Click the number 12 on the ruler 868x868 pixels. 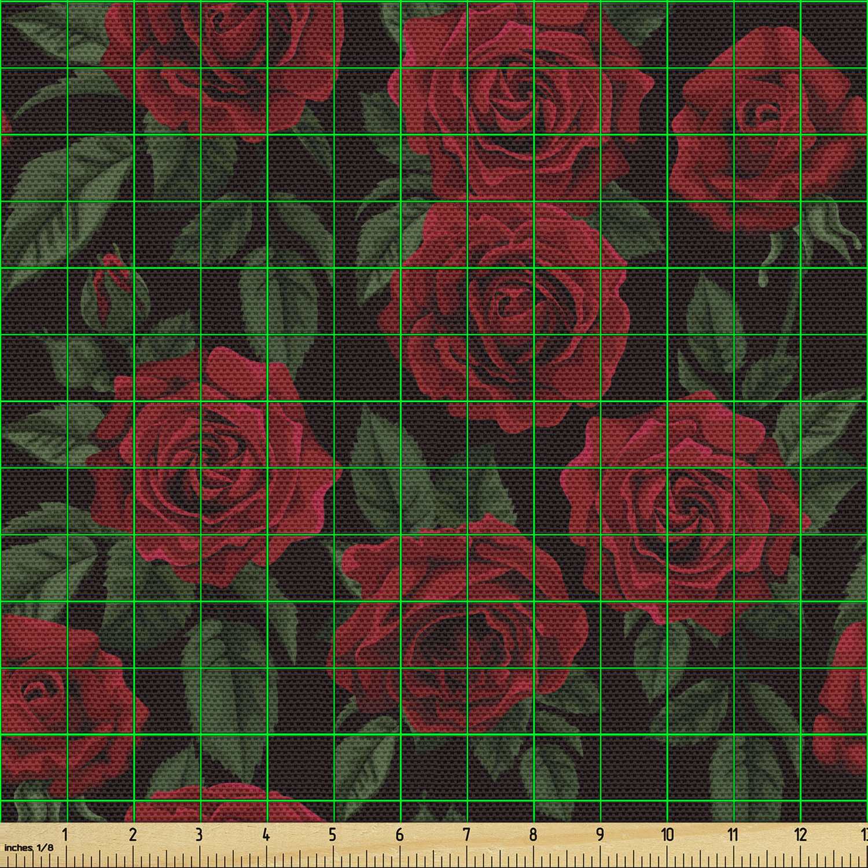tap(800, 834)
